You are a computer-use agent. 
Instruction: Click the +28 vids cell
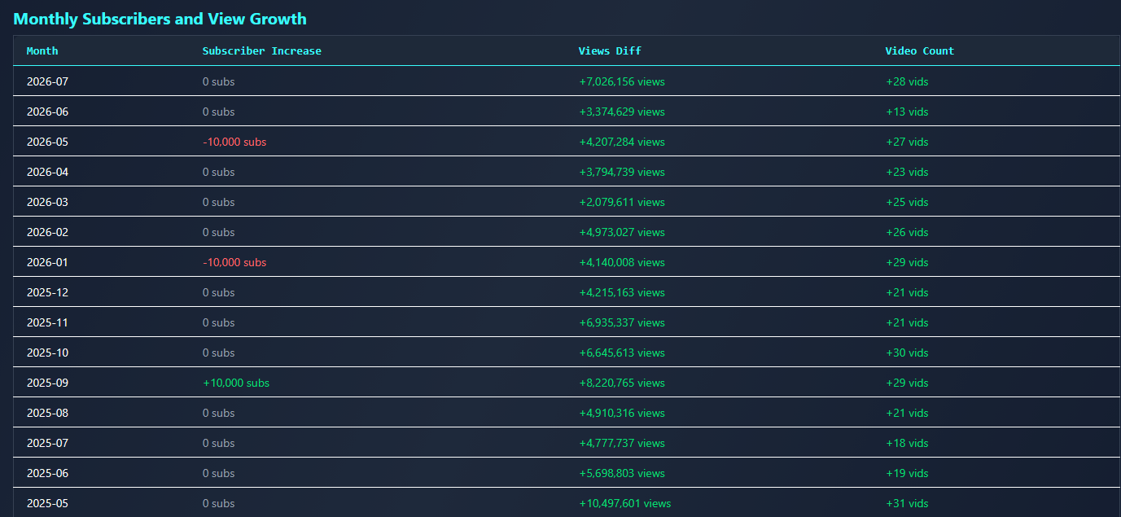pos(907,81)
